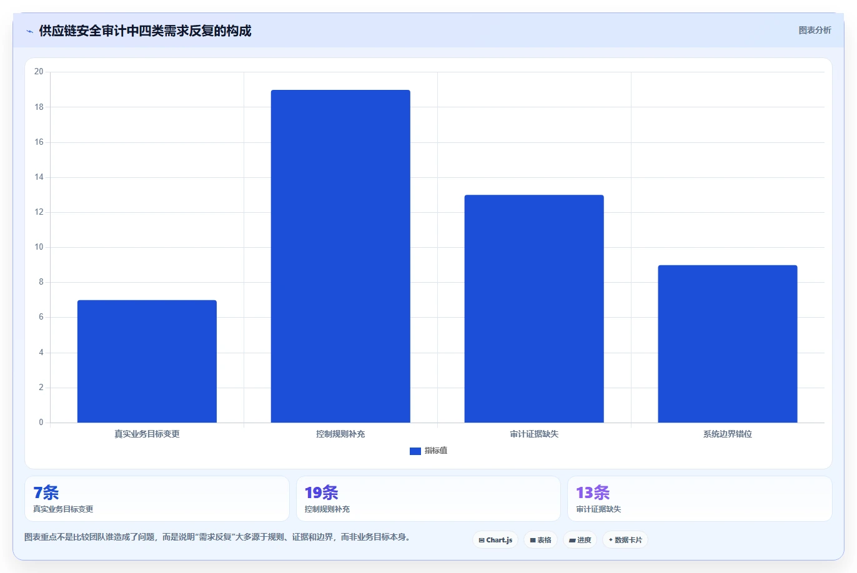Select the 审计证据缺失 bar

point(534,309)
